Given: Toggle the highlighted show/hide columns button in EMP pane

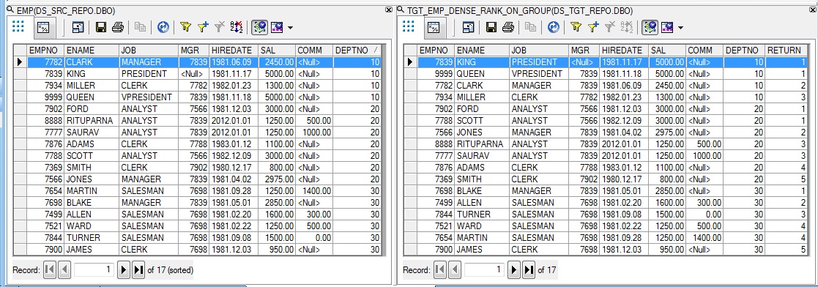Looking at the screenshot, I should 260,27.
